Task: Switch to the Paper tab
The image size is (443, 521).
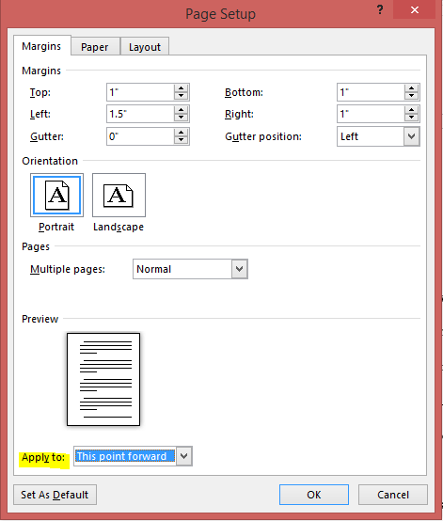Action: tap(95, 46)
